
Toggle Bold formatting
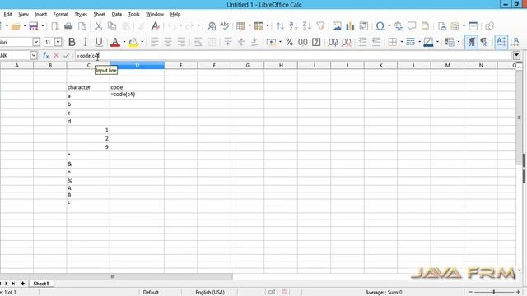point(72,42)
